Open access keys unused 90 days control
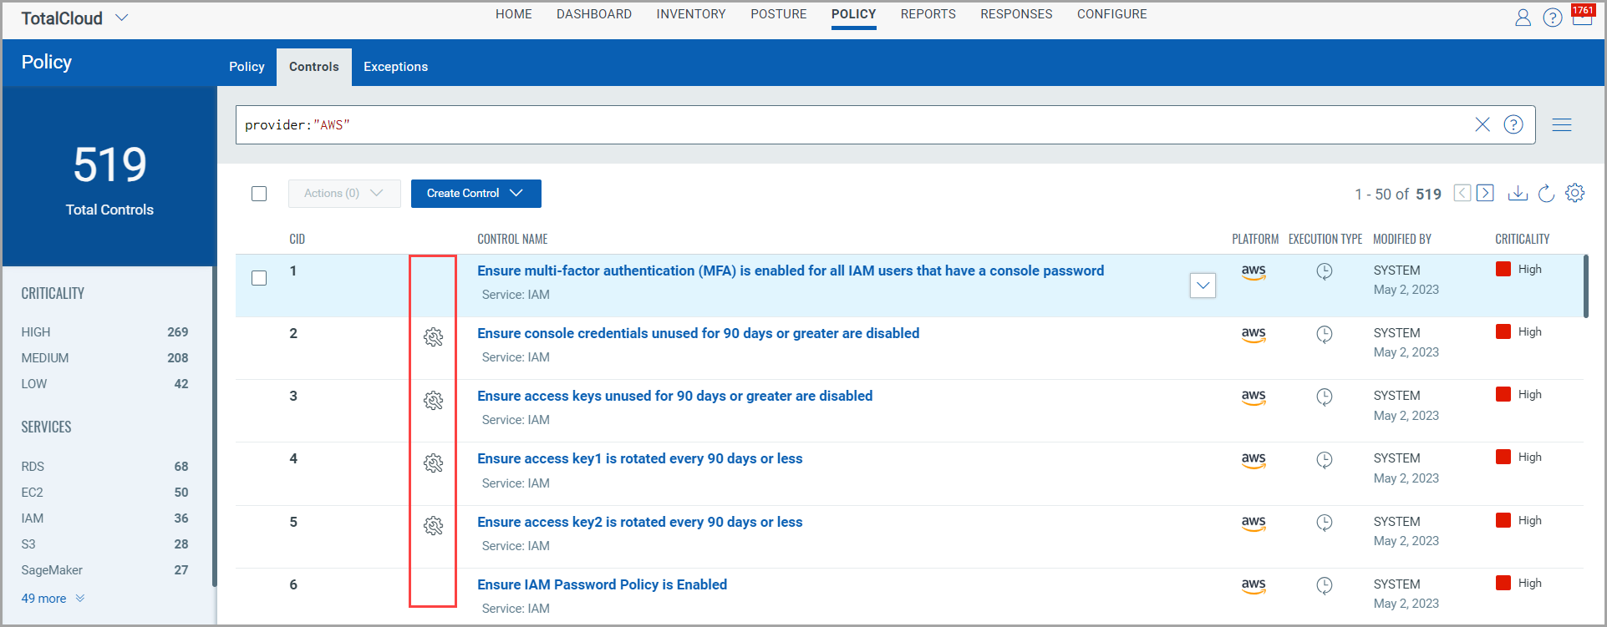Screen dimensions: 1607x627 (675, 396)
